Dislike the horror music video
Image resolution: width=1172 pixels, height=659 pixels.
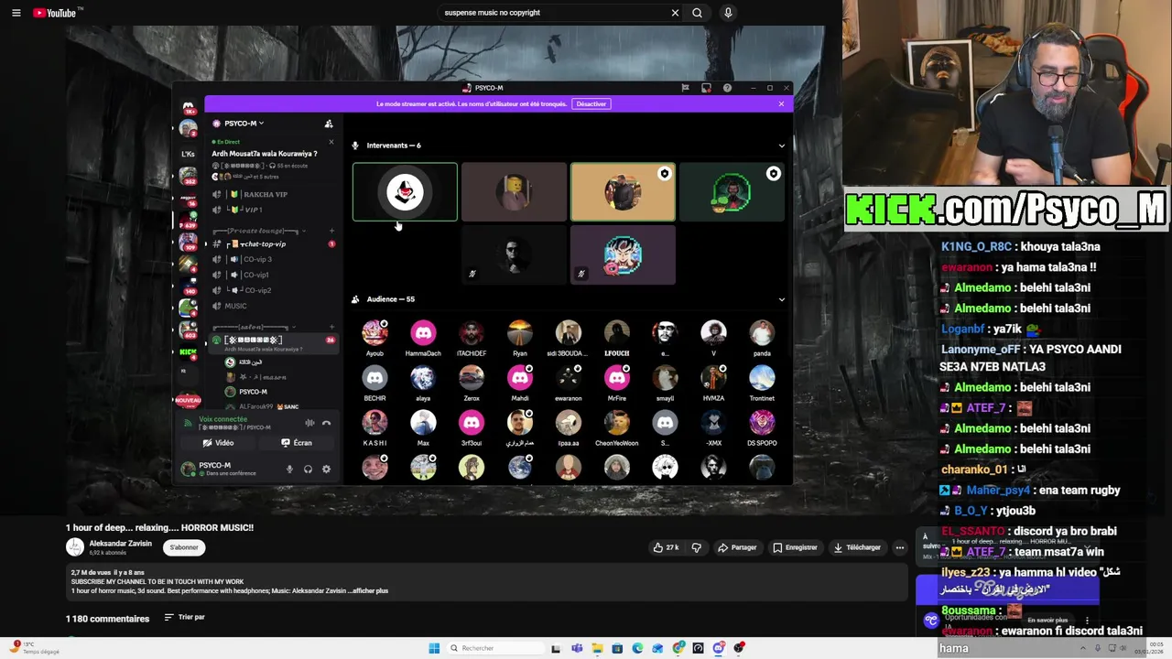tap(697, 547)
